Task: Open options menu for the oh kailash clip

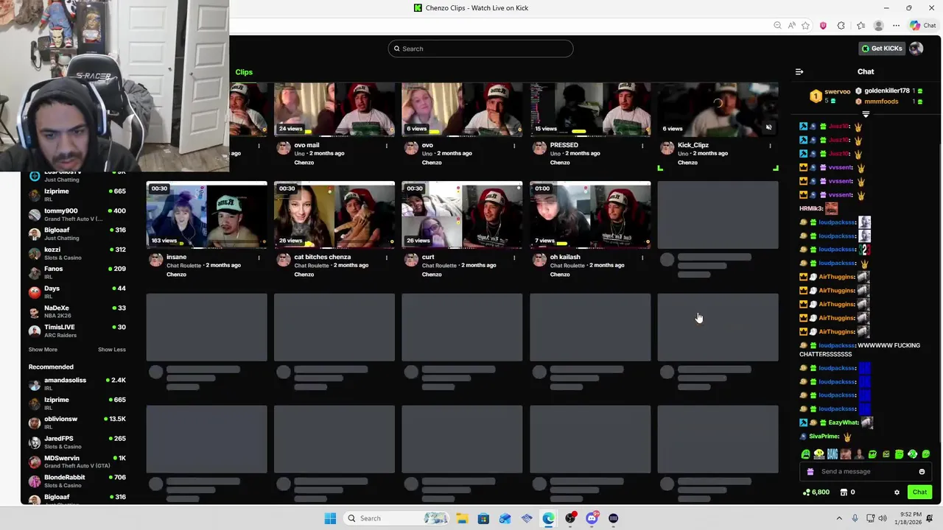Action: tap(642, 258)
